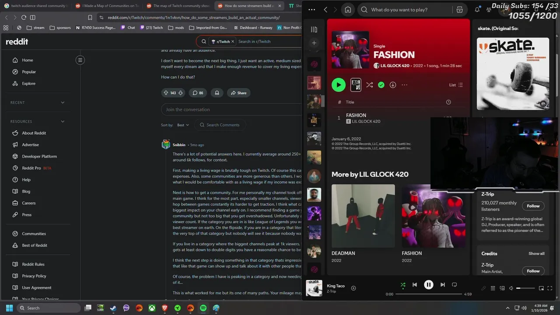Open the stream bookmark folder
Viewport: 560px width, 315px height.
point(35,28)
